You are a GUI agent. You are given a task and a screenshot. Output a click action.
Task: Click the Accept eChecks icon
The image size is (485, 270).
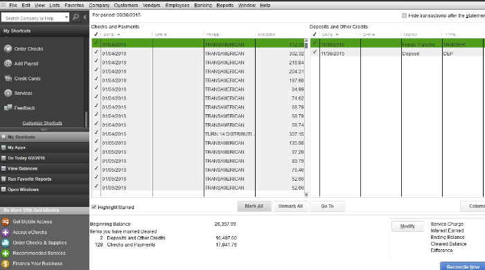tap(6, 232)
